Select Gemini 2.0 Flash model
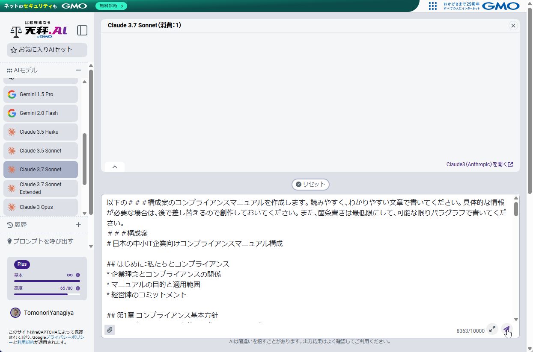Image resolution: width=533 pixels, height=352 pixels. click(x=41, y=113)
